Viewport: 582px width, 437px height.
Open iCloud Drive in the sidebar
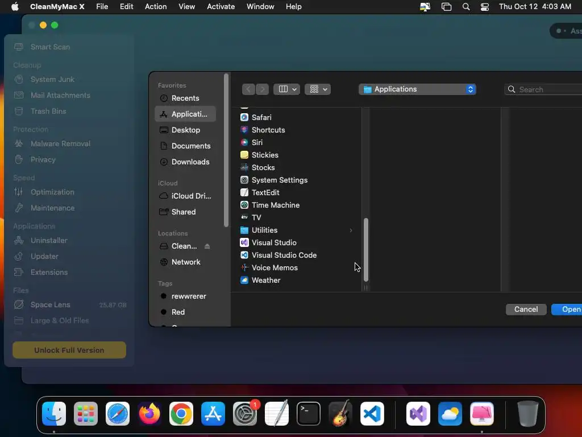pyautogui.click(x=185, y=196)
